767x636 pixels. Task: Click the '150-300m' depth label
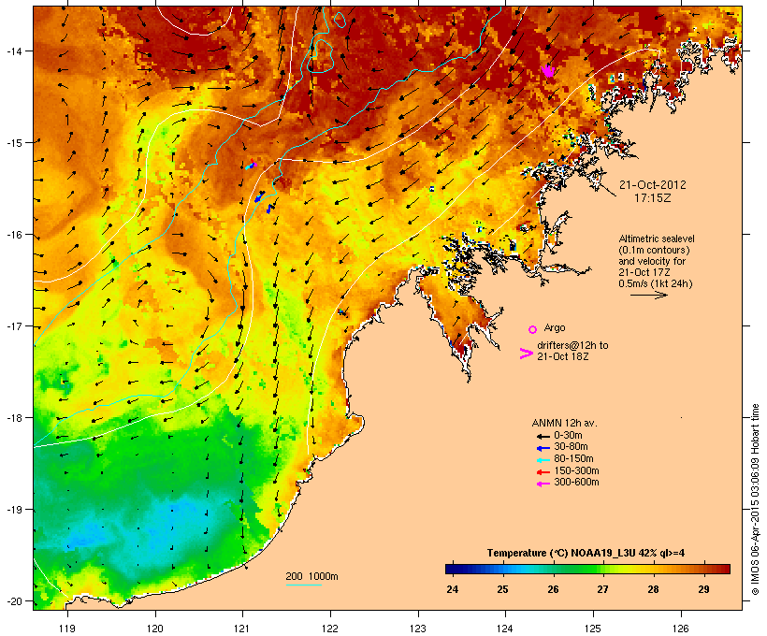[x=576, y=470]
